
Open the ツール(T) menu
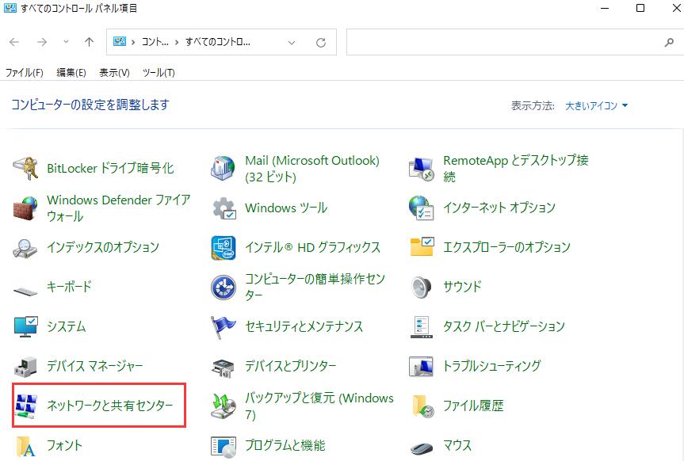point(159,72)
